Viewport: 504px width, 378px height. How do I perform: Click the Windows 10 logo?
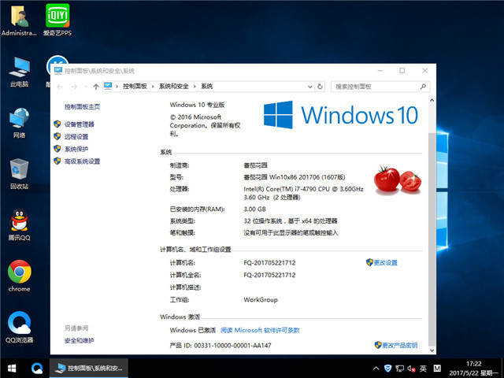pos(341,115)
